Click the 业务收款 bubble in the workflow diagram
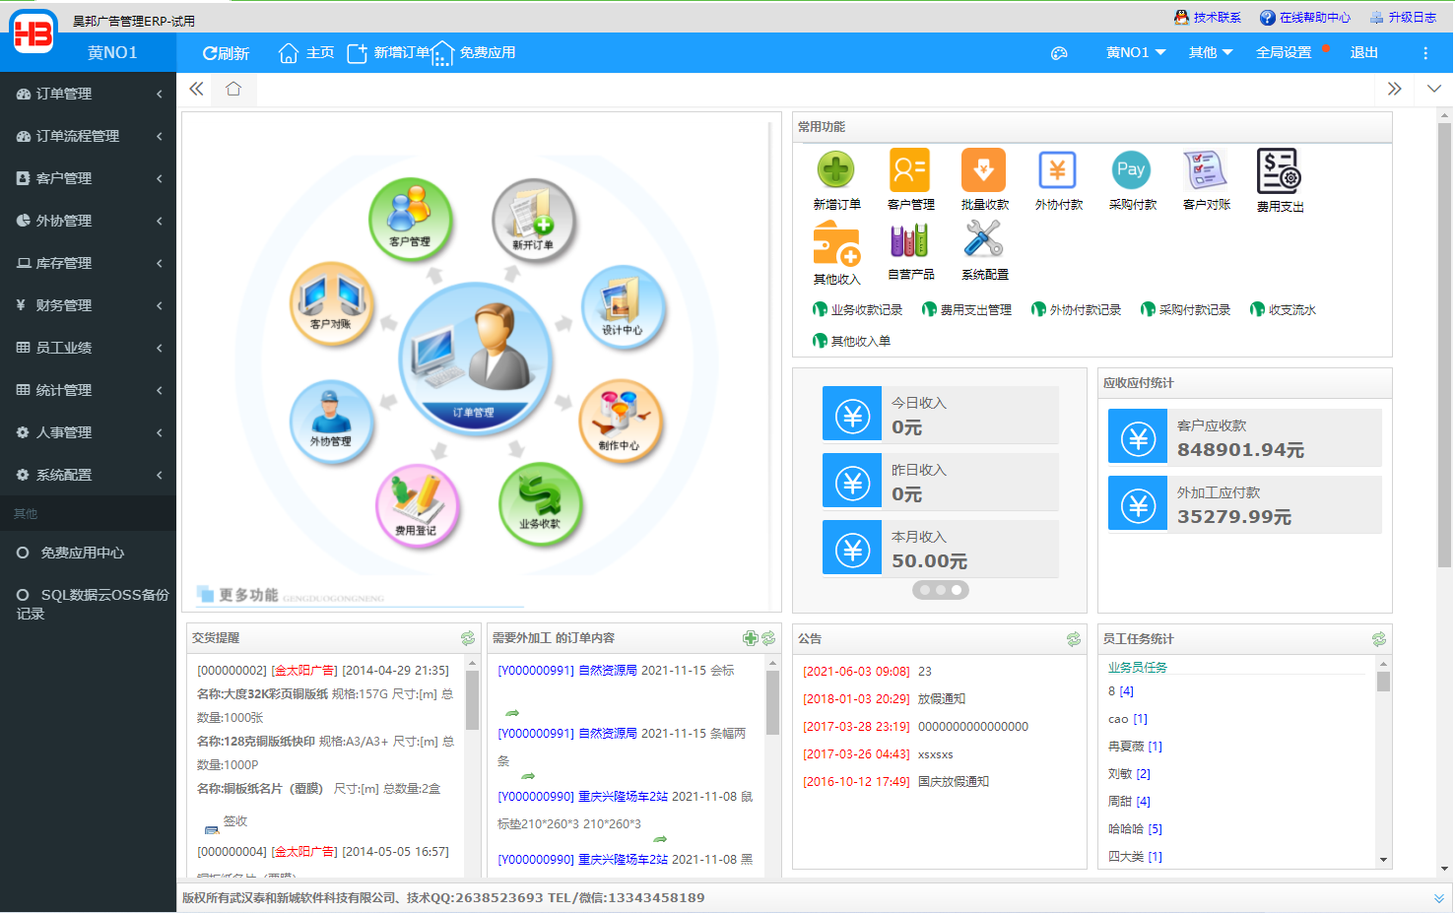1455x913 pixels. (540, 504)
